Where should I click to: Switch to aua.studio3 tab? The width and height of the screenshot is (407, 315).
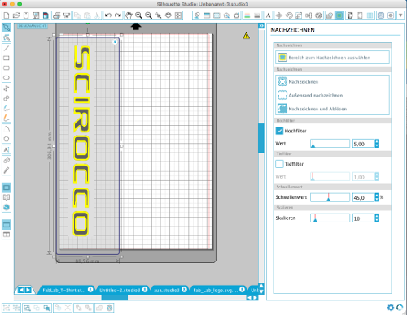click(167, 290)
